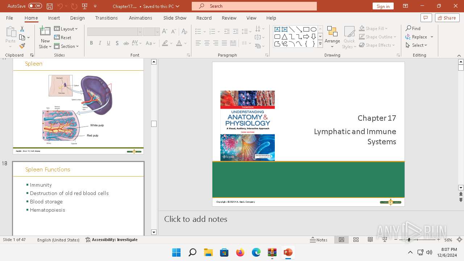The height and width of the screenshot is (261, 464).
Task: Click the Sign in button
Action: tap(383, 6)
